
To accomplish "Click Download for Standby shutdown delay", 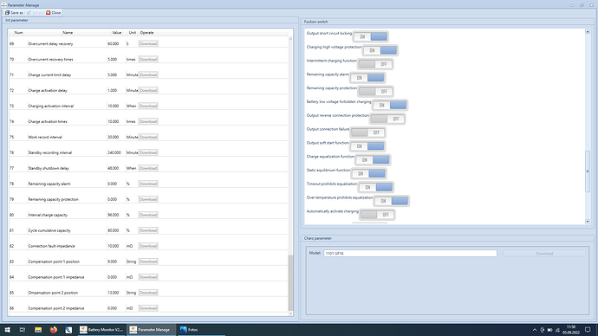I will [148, 168].
